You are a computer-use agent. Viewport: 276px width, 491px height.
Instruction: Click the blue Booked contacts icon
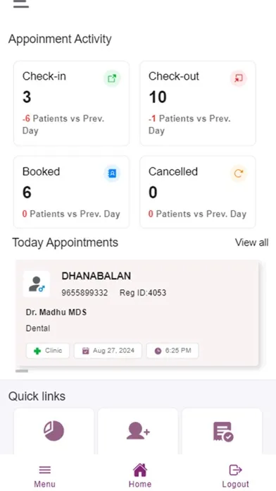coord(112,174)
